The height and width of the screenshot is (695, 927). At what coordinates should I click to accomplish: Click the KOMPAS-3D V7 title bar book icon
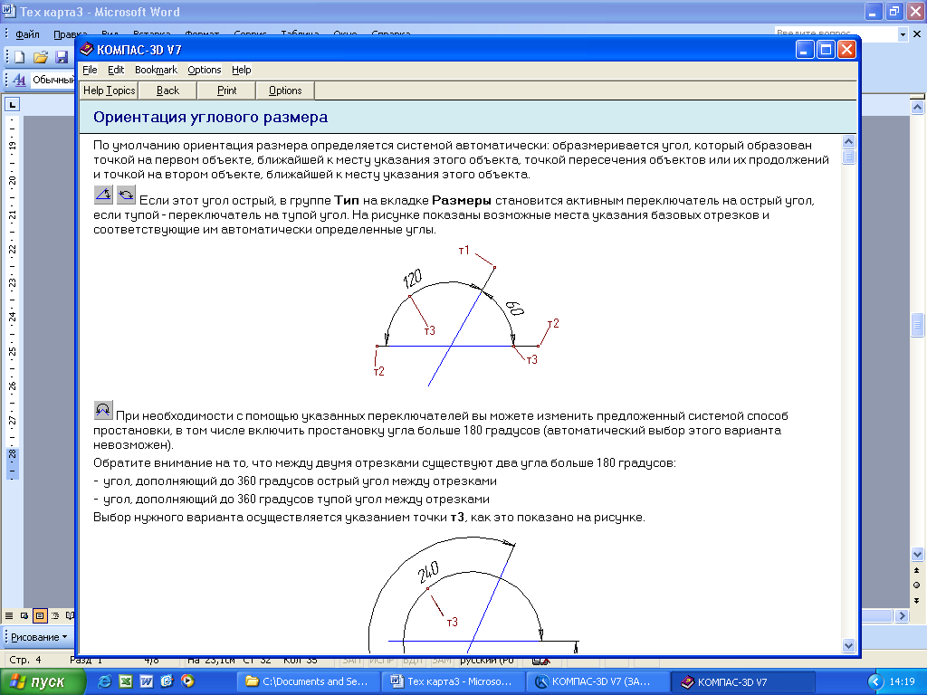(87, 49)
